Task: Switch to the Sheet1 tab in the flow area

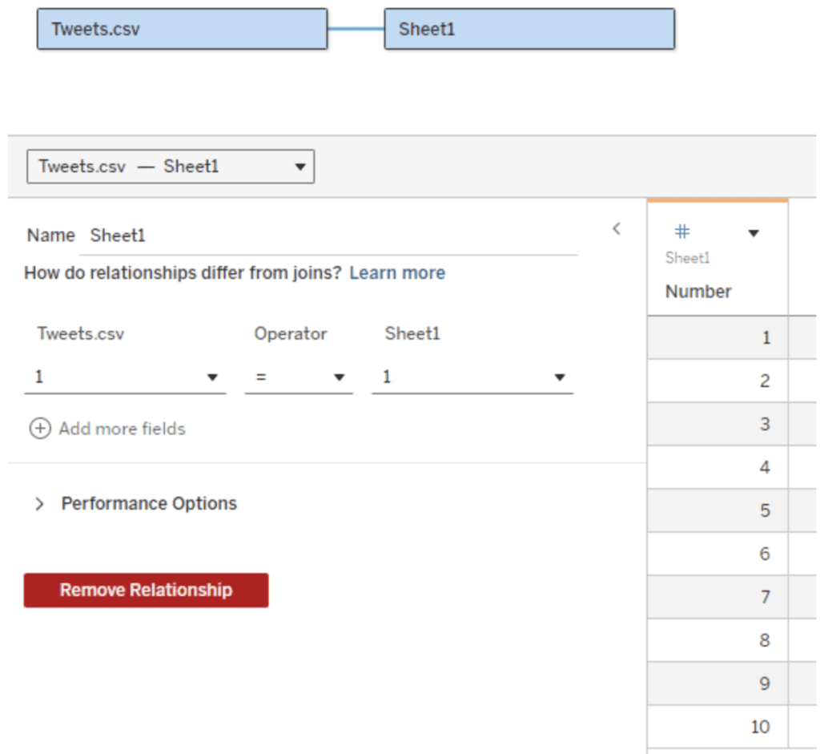Action: pos(530,28)
